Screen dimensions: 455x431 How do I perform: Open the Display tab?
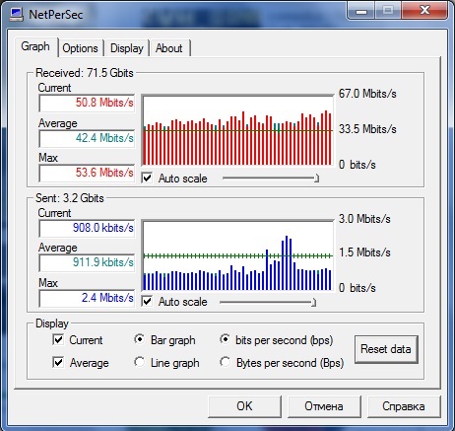(x=127, y=48)
